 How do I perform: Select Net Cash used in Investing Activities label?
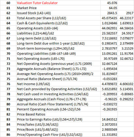pyautogui.click(x=52, y=94)
